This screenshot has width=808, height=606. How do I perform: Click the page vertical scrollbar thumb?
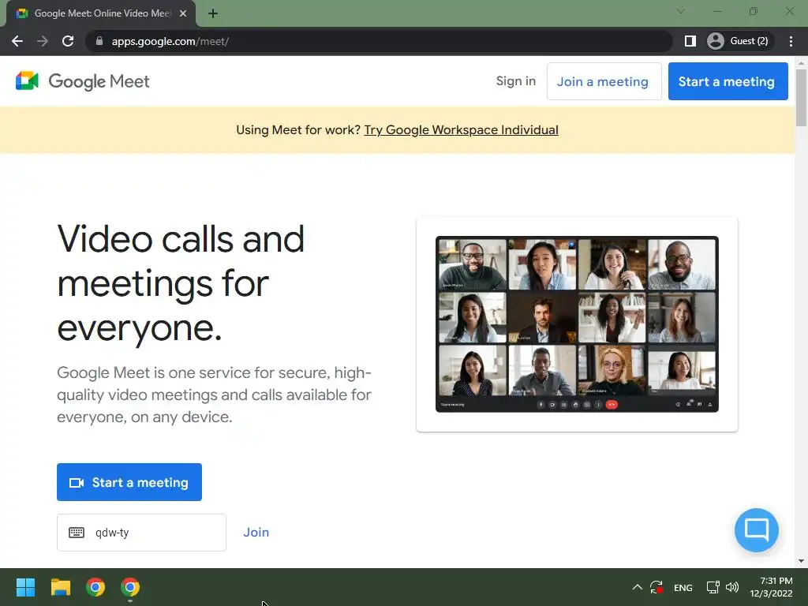pyautogui.click(x=801, y=97)
